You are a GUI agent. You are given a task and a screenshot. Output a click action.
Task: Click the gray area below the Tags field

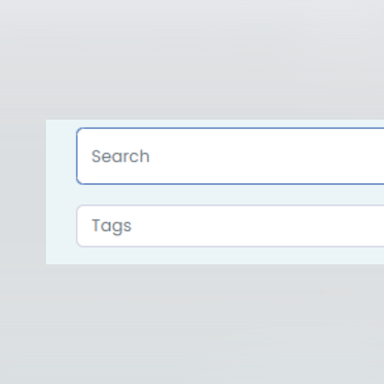pos(192,324)
